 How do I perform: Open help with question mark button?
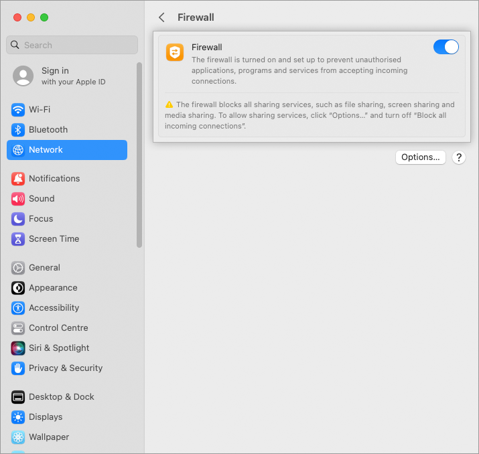458,157
